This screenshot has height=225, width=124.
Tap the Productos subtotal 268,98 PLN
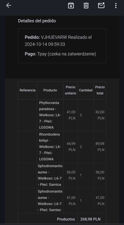(90, 219)
